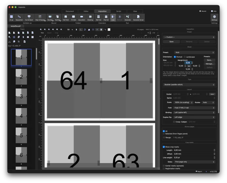Open the Booklet (saddle-stitch) type dropdown

[x=189, y=85]
